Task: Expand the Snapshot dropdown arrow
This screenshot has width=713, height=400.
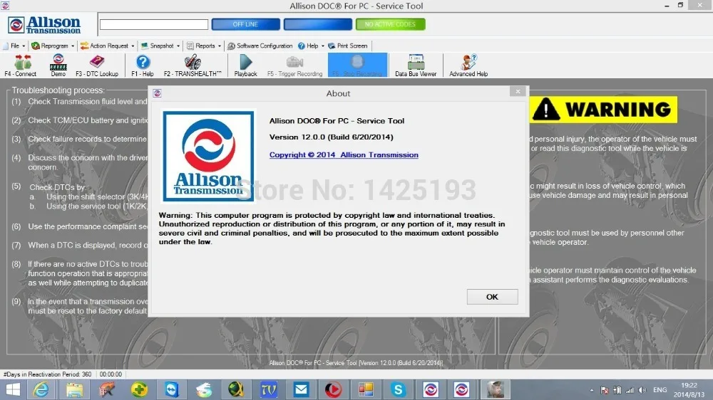Action: click(x=178, y=46)
